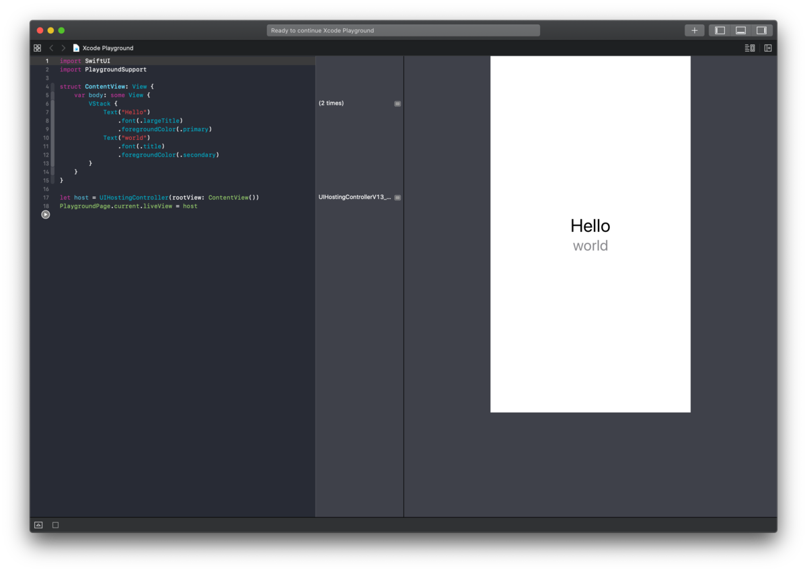Screen dimensions: 807x572
Task: Add an editor on the right
Action: click(768, 48)
